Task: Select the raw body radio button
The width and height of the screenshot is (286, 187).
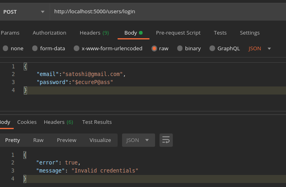Action: 154,48
